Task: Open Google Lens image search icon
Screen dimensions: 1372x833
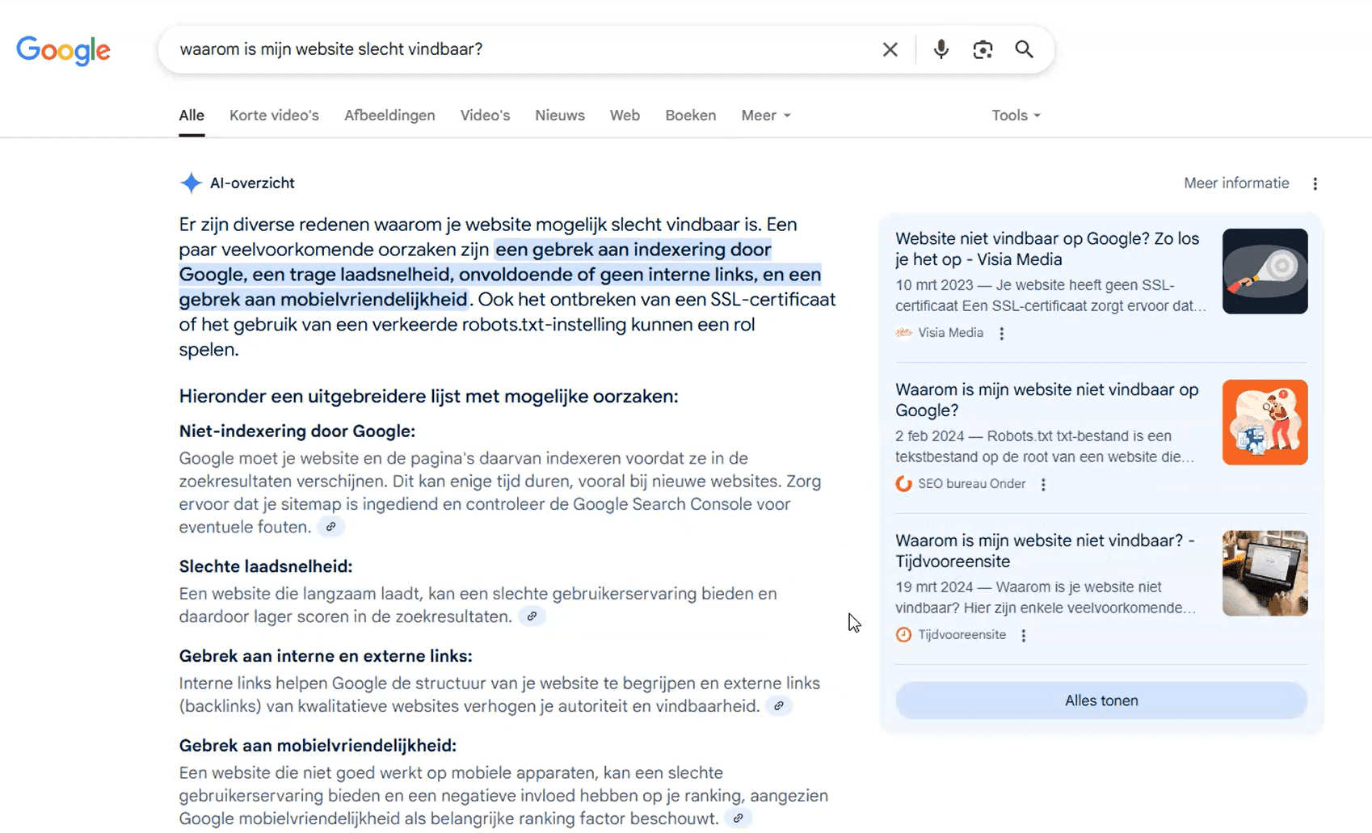Action: [x=983, y=49]
